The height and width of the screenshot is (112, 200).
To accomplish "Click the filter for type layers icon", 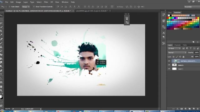I will [191, 49].
